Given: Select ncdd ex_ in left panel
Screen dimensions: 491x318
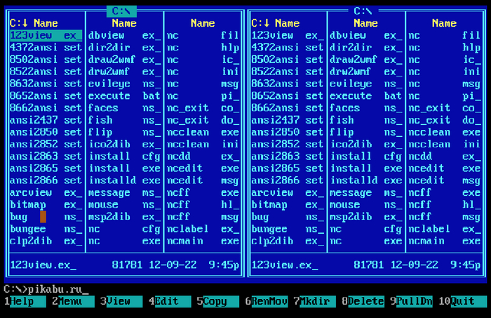Looking at the screenshot, I should pos(203,157).
